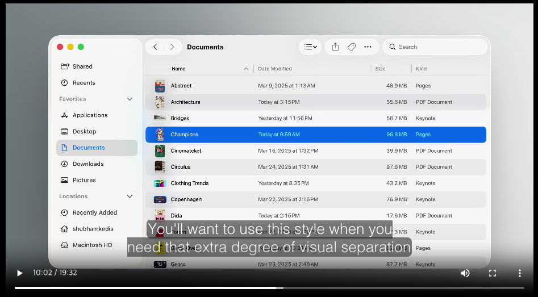Click 'Mar 24, 2025 at 1:31 AM' date
Image resolution: width=538 pixels, height=297 pixels.
[288, 167]
